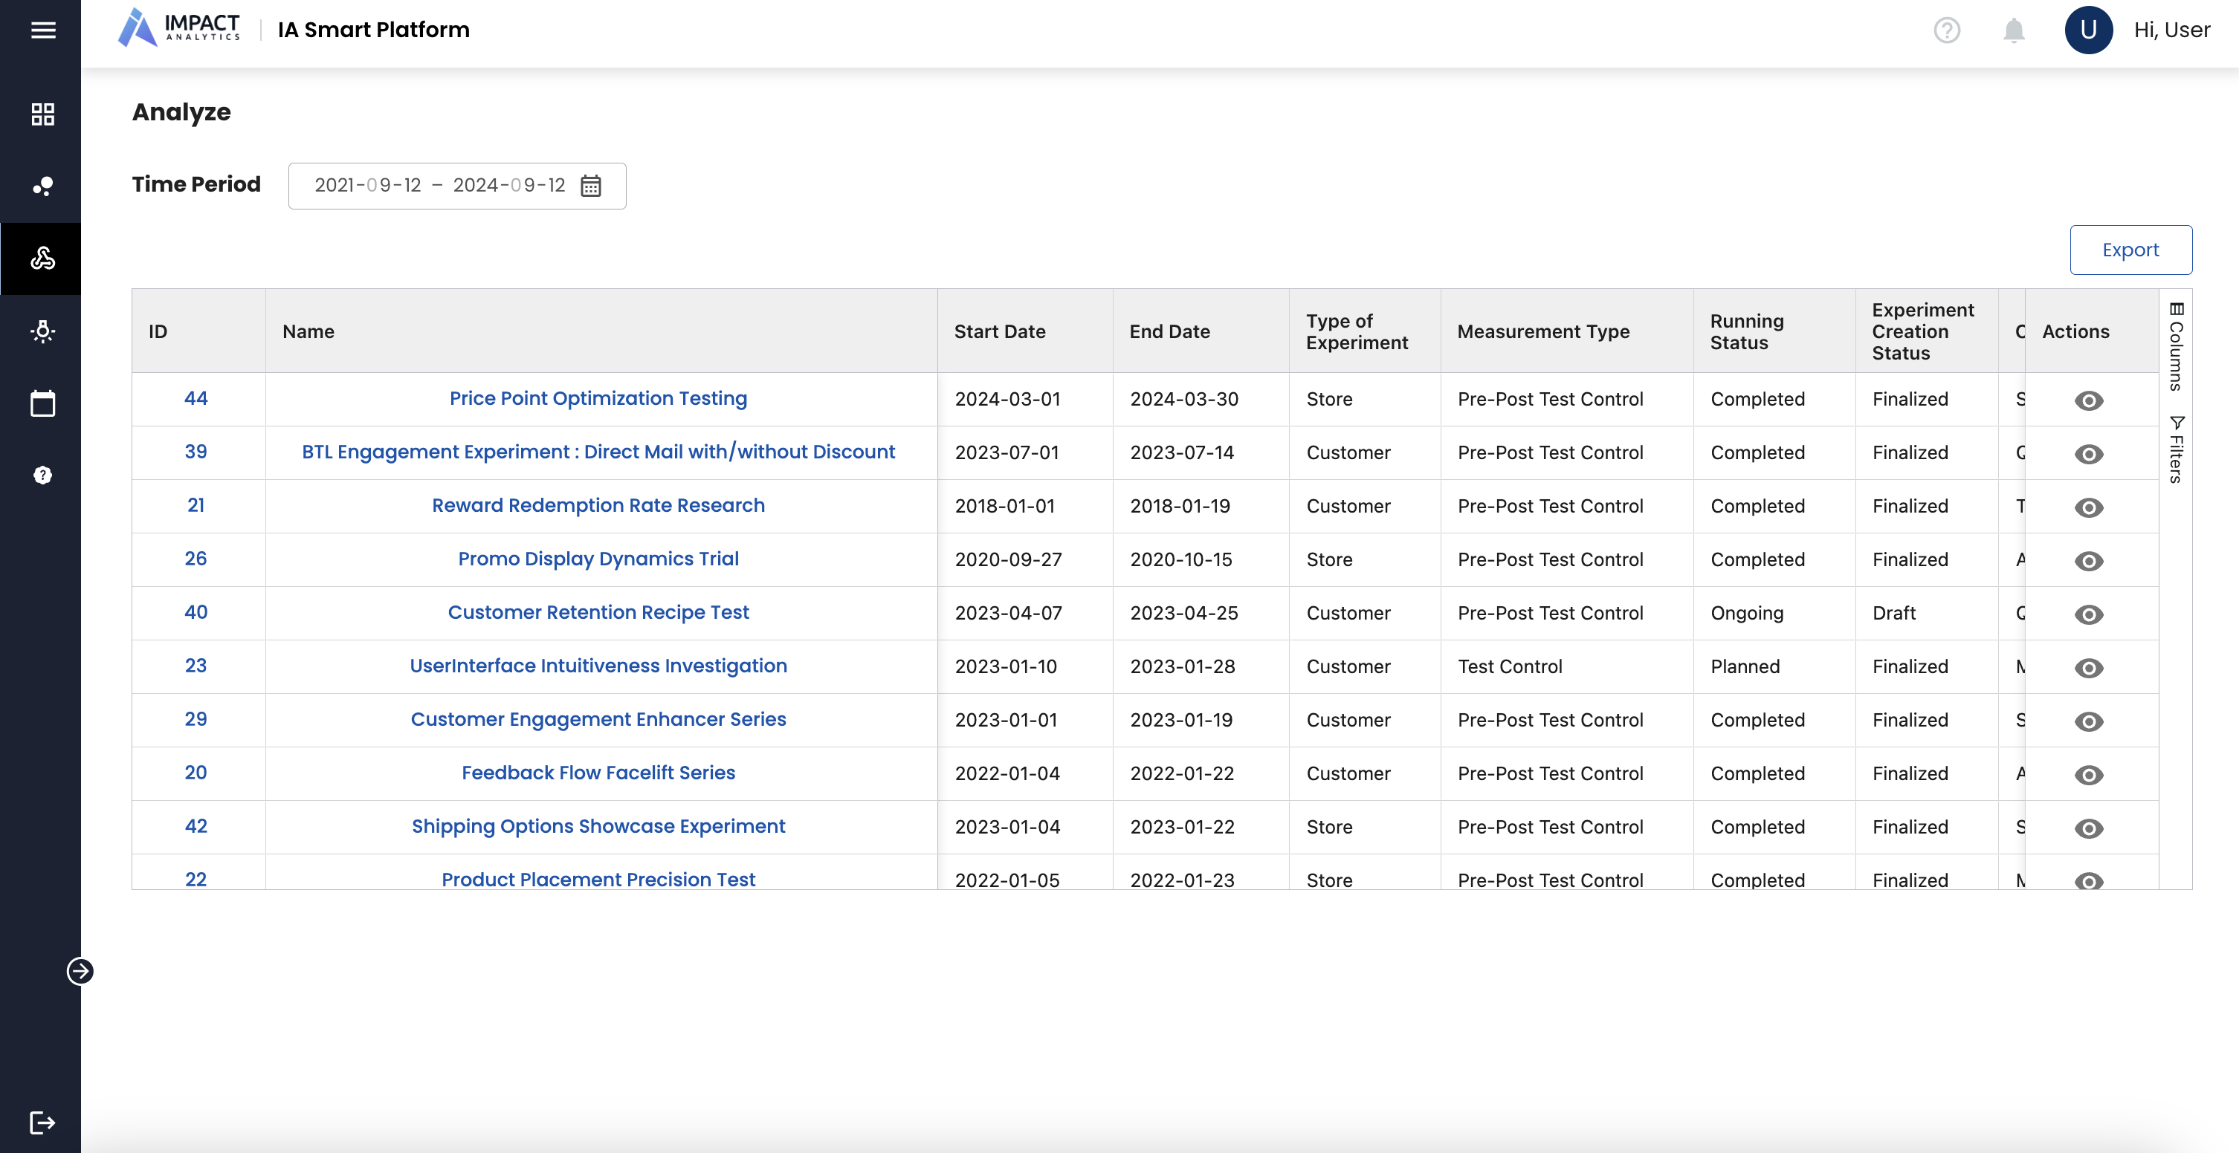Open the hamburger menu icon

42,30
